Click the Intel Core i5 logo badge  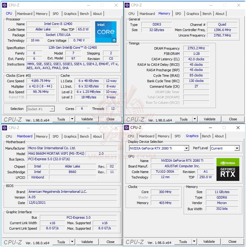pyautogui.click(x=106, y=32)
